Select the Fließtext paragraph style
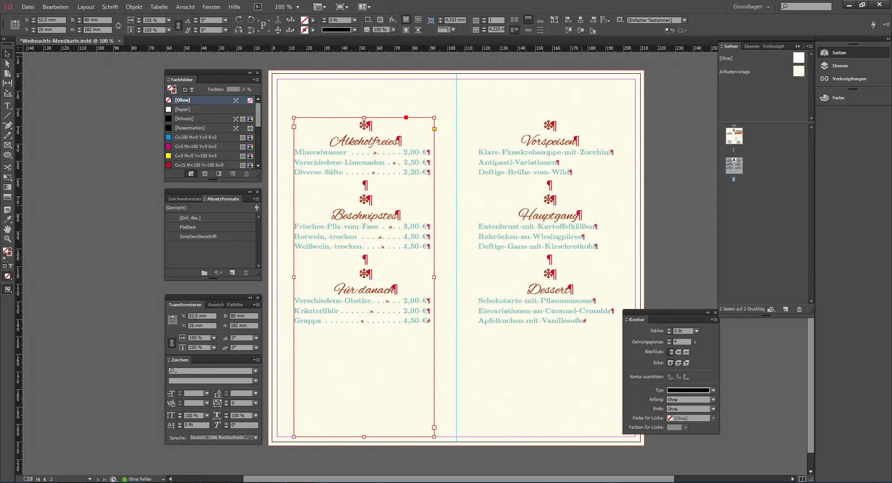This screenshot has height=483, width=892. coord(188,227)
